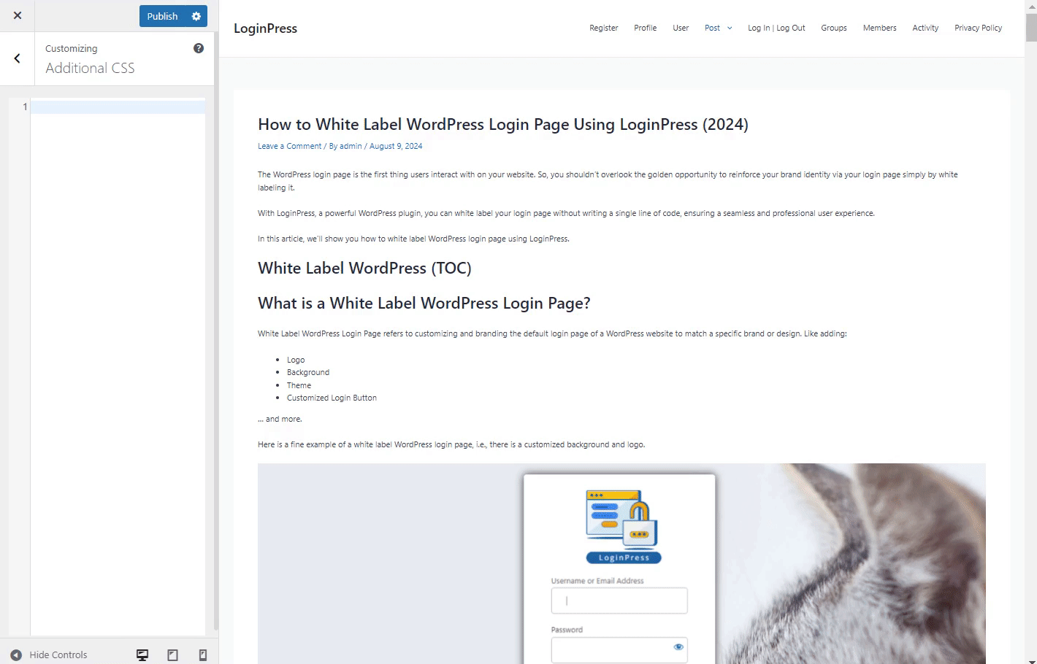
Task: Open the Members menu item
Action: click(x=879, y=28)
